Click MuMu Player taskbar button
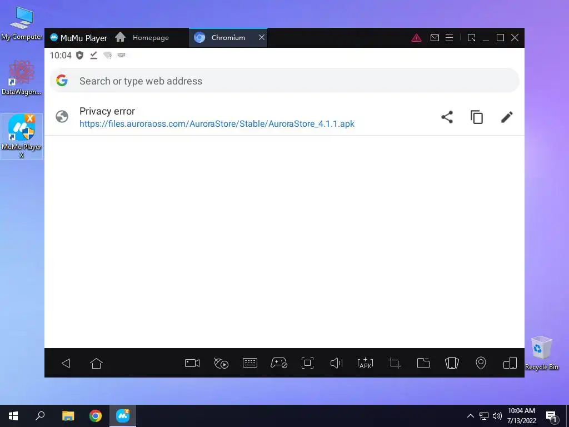The image size is (569, 427). (123, 416)
